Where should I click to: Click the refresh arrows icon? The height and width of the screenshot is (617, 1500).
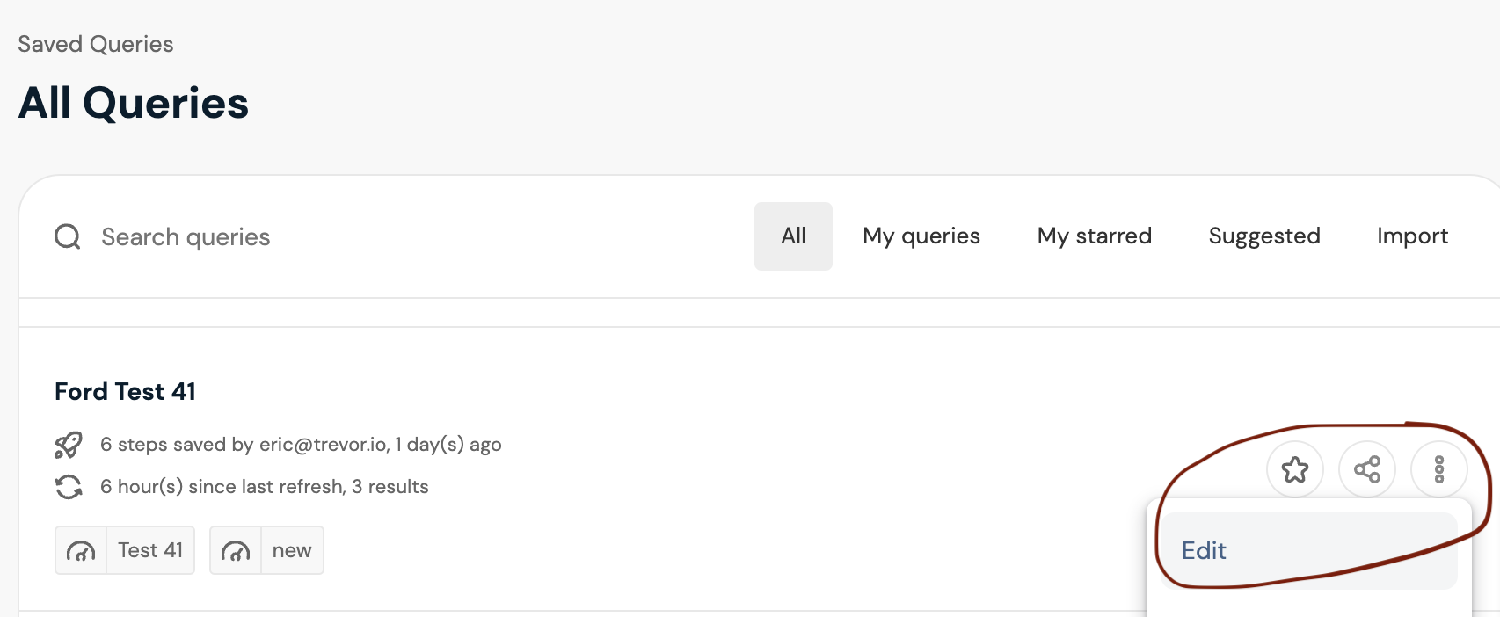(x=69, y=487)
